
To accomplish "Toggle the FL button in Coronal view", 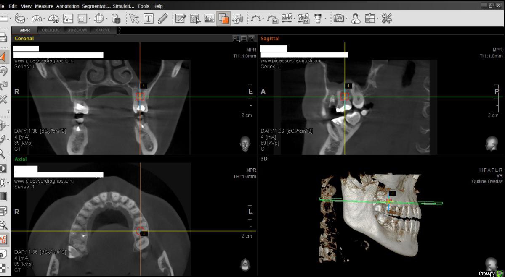I will [236, 39].
